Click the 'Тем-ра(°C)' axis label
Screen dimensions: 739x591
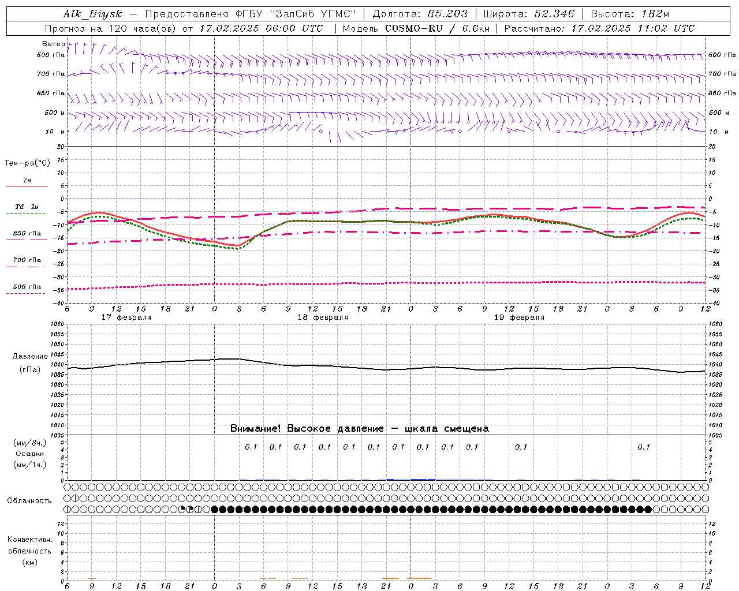27,163
